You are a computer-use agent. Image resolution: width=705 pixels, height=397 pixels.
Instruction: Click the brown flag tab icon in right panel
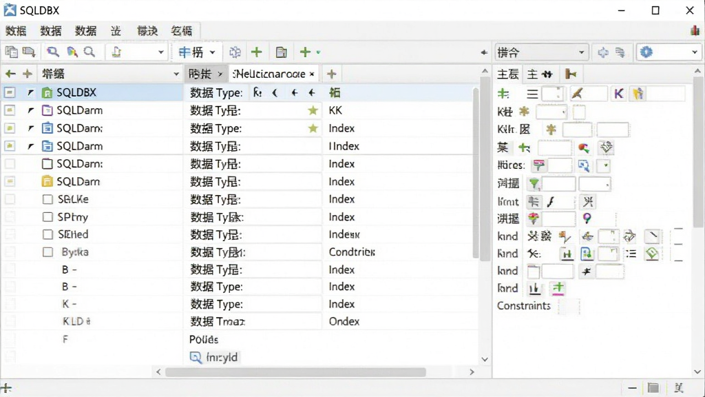pos(571,74)
